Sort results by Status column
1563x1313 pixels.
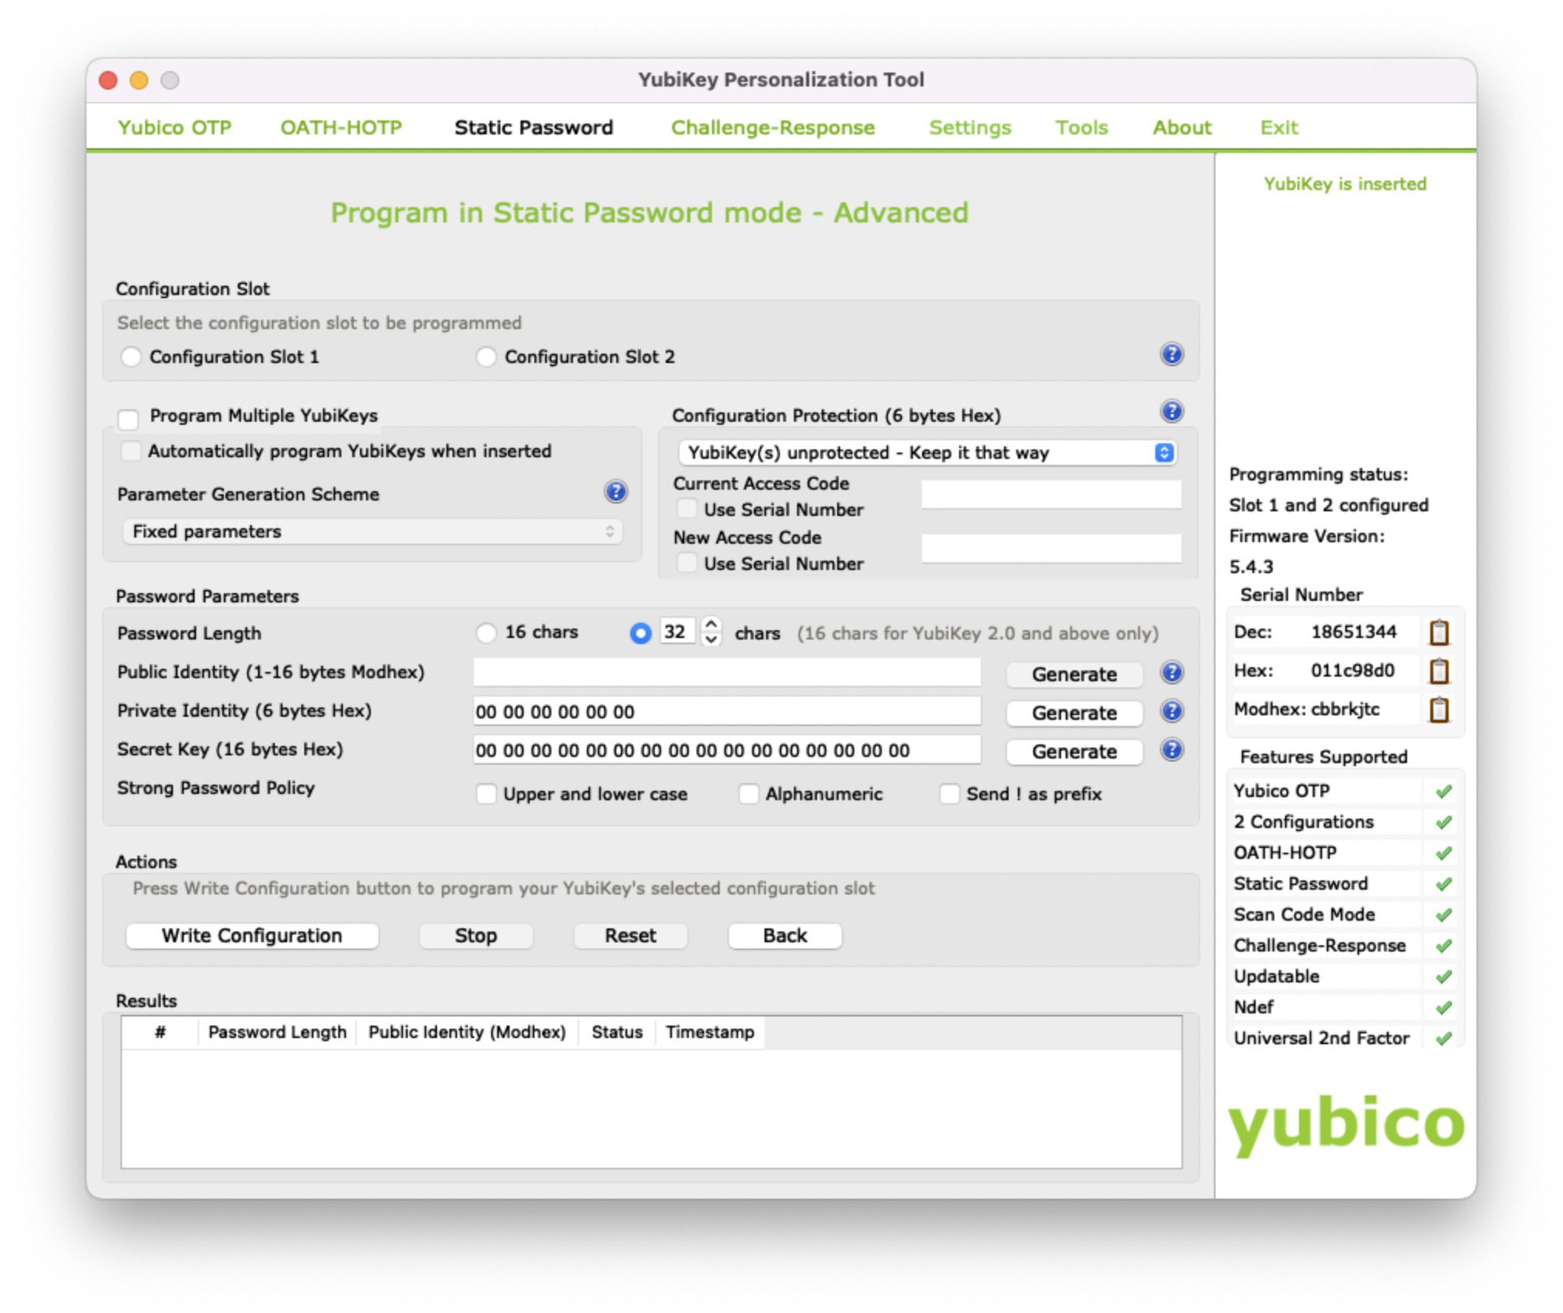(617, 1032)
